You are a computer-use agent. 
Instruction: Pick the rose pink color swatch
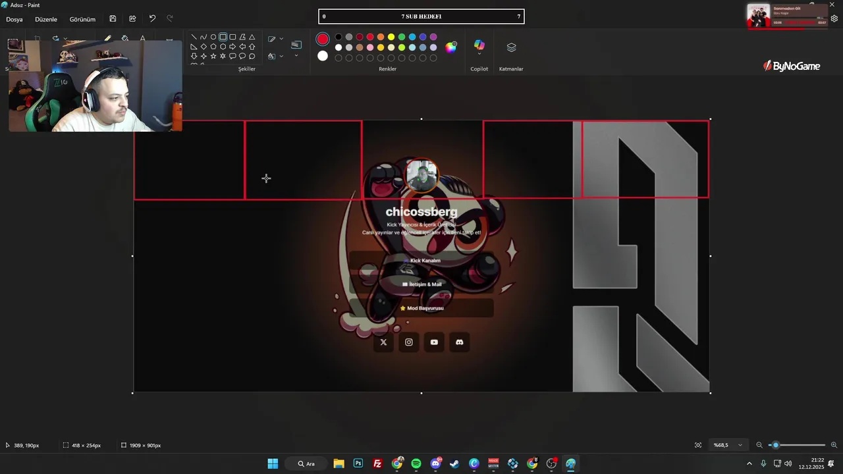370,47
